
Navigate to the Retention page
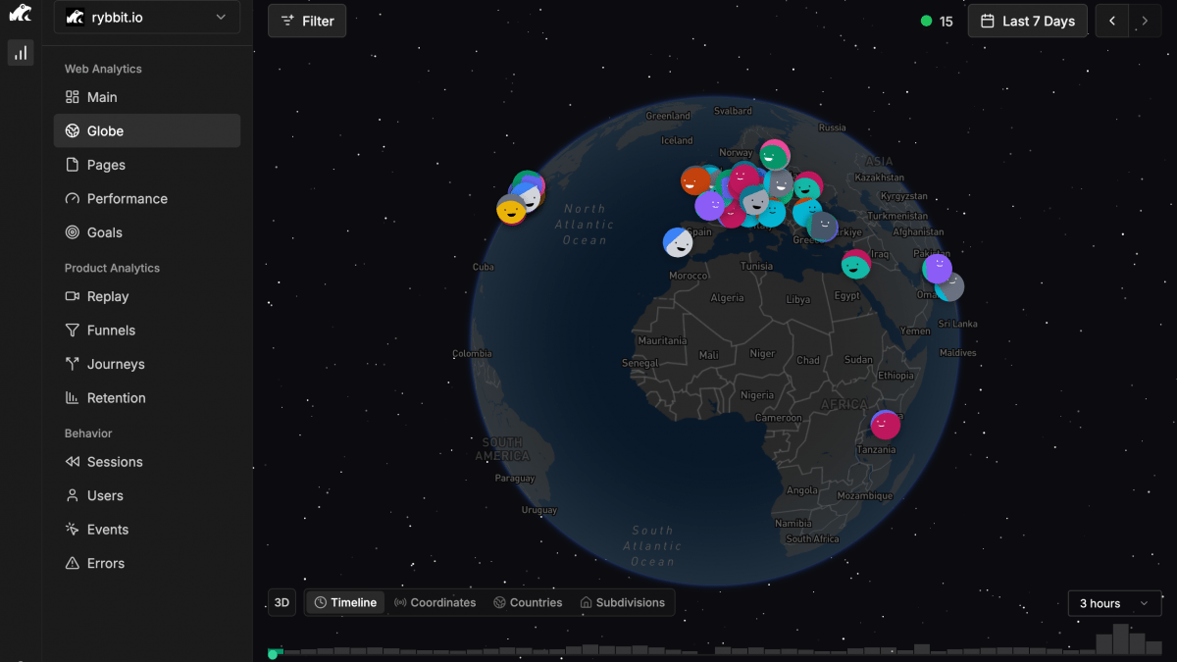[116, 398]
